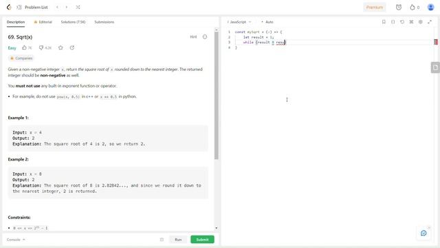Click the 'Input: x = 8' line
The image size is (440, 248).
pyautogui.click(x=27, y=174)
